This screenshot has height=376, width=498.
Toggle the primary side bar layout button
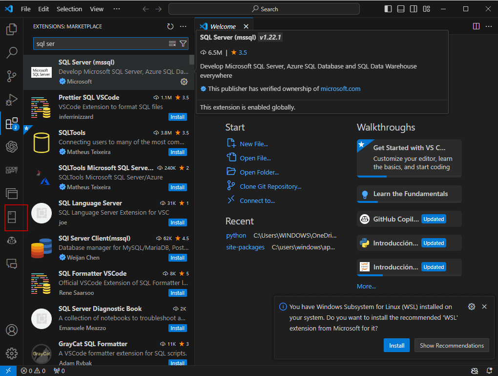(388, 9)
